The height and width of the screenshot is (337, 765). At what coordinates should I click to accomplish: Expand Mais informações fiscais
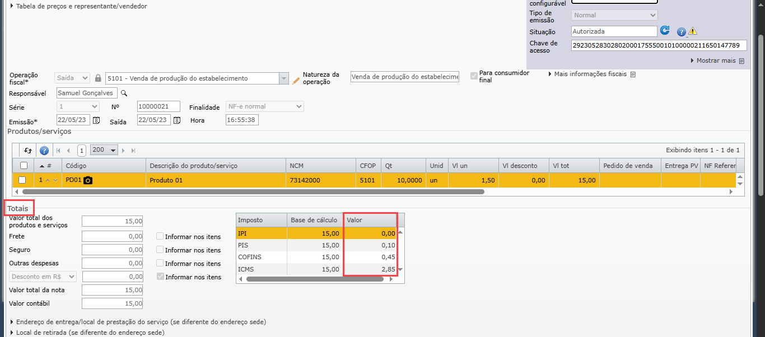tap(587, 74)
